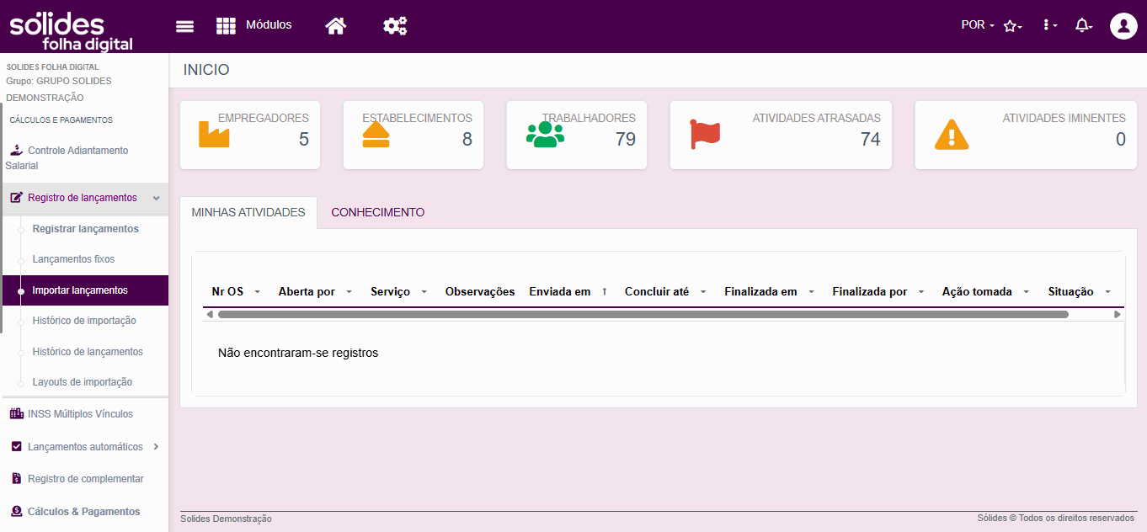Open Histórico de importação menu item
This screenshot has height=532, width=1147.
coord(84,321)
